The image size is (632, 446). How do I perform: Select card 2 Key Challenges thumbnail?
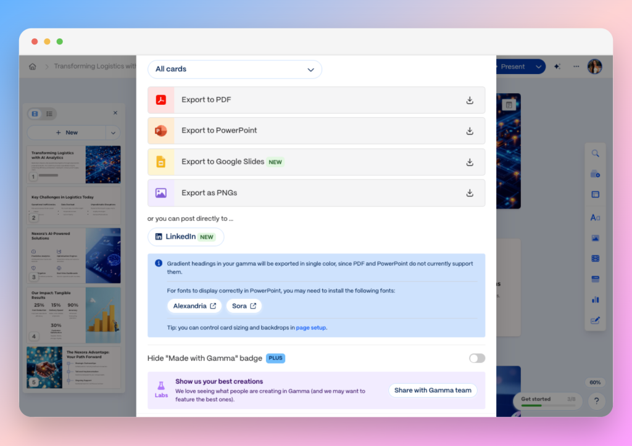pos(74,206)
